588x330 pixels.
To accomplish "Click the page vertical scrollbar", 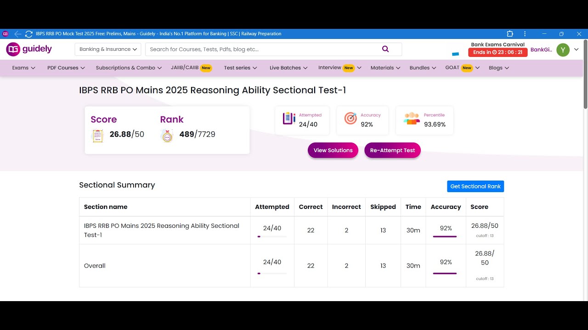I will 585,74.
